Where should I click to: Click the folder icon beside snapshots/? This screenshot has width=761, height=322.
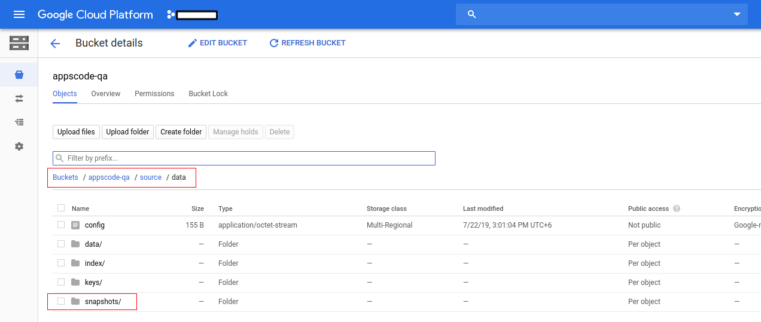pos(75,301)
